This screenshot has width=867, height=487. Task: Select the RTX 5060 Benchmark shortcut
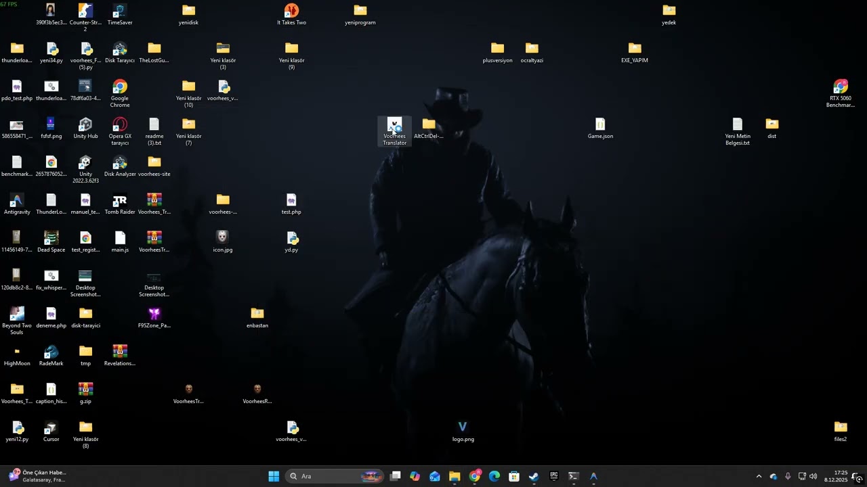click(x=841, y=93)
